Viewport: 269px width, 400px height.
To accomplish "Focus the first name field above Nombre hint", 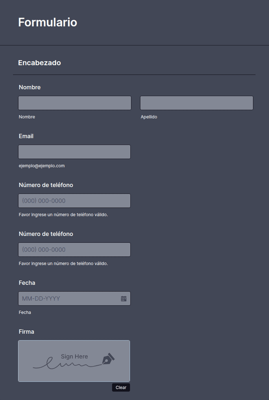I will (x=75, y=103).
